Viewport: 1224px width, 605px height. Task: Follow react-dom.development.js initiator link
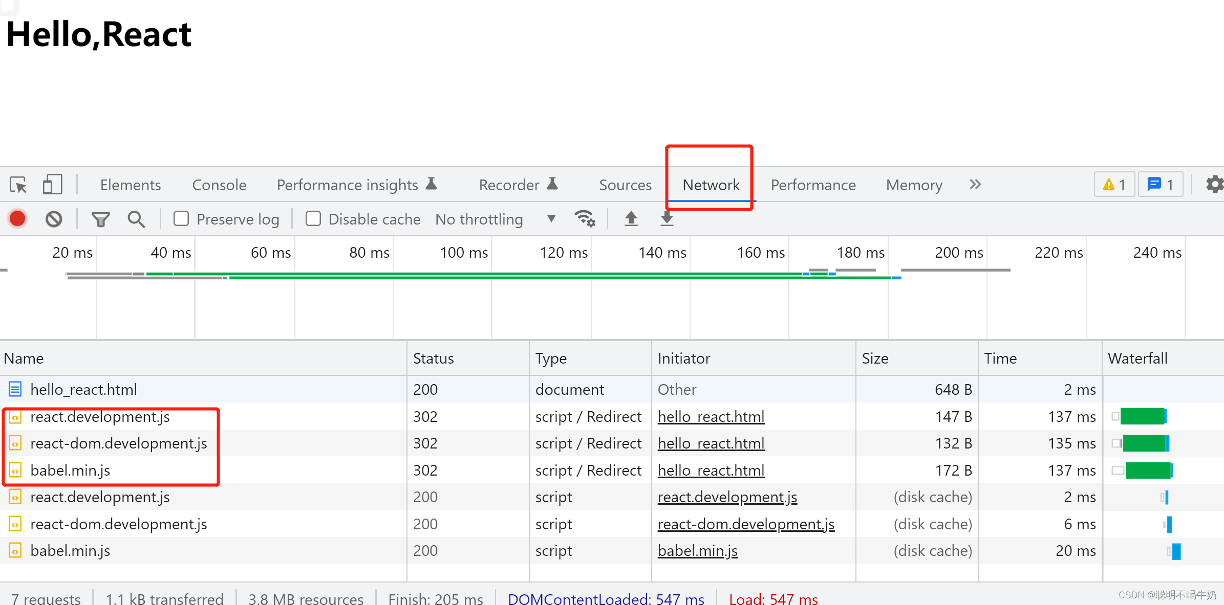click(746, 524)
